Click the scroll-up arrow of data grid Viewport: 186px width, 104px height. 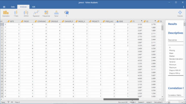point(162,24)
